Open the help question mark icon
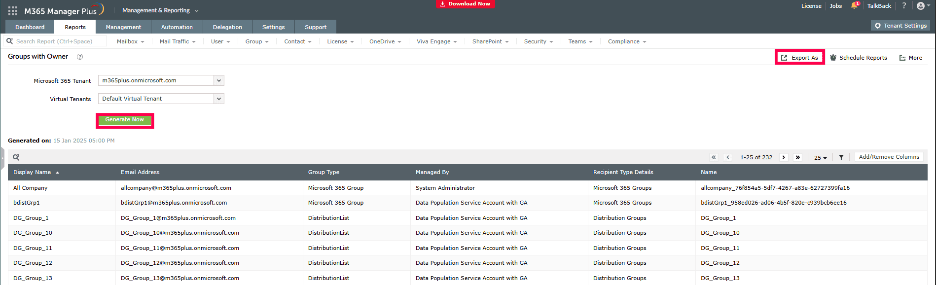Viewport: 936px width, 285px height. click(904, 5)
